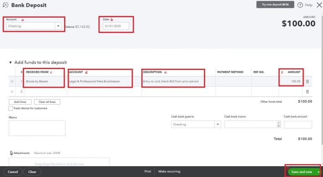Click the Date field showing 01/01/2020
Image resolution: width=323 pixels, height=177 pixels.
[116, 26]
